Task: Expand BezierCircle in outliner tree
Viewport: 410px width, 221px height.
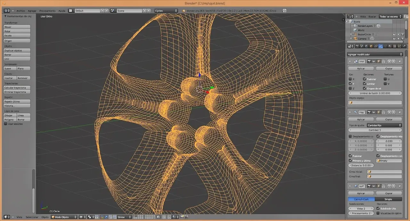Action: point(351,34)
